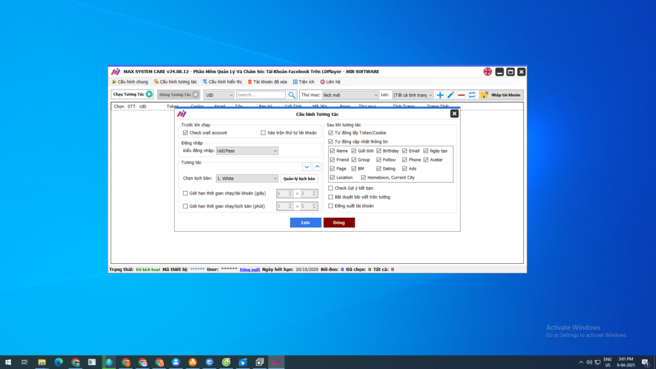This screenshot has height=369, width=656.
Task: Enable Xáo trộn thứ tự tài khoản
Action: (x=263, y=133)
